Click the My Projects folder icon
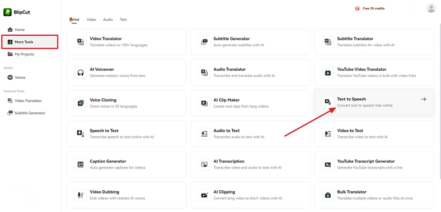This screenshot has width=441, height=212. click(10, 54)
